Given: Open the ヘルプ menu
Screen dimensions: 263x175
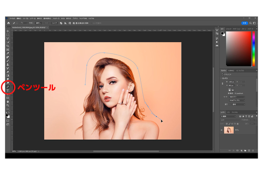Looking at the screenshot, I should pyautogui.click(x=91, y=18).
